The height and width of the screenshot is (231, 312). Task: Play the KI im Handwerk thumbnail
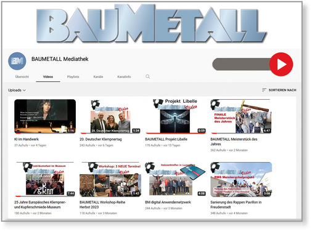pyautogui.click(x=45, y=116)
